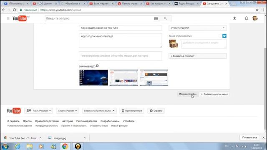Image resolution: width=267 pixels, height=150 pixels.
Task: Click the footer YouTube logo
Action: coord(14,111)
